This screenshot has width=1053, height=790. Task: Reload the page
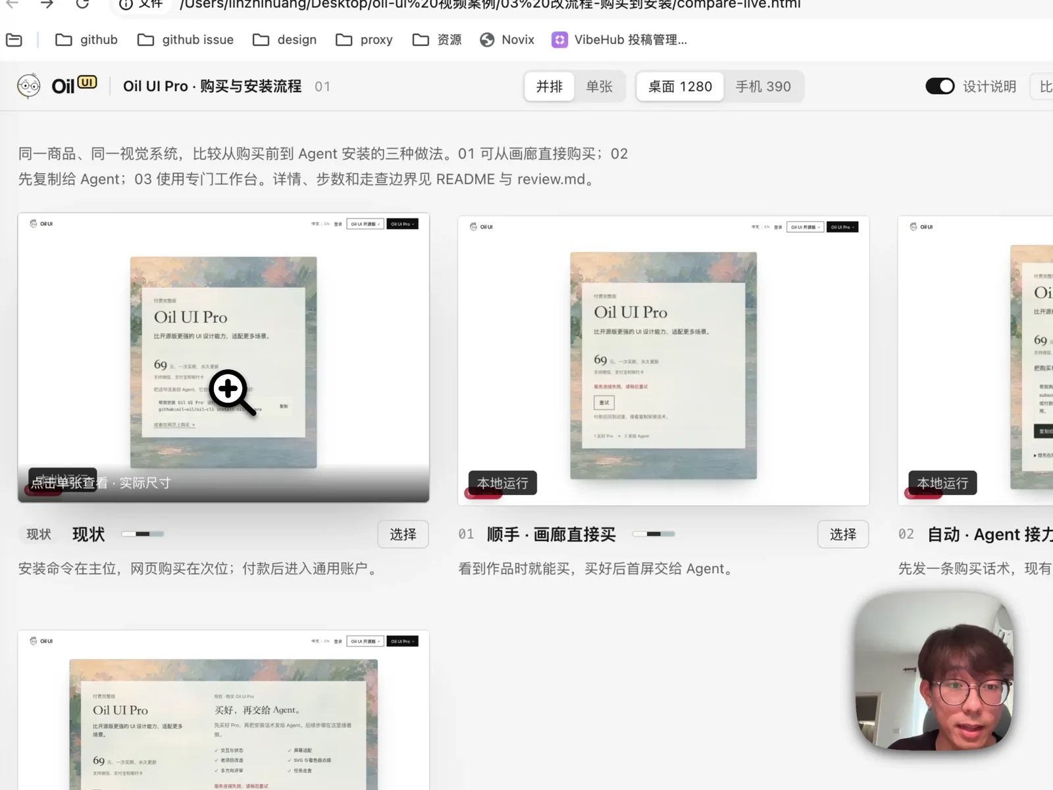tap(82, 5)
